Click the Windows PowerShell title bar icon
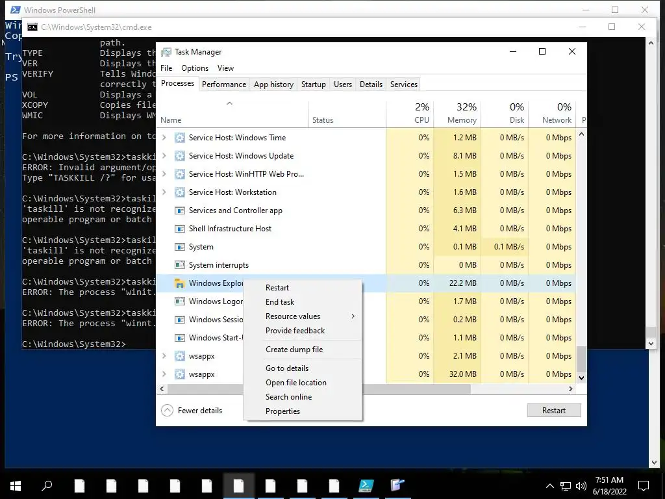 16,10
